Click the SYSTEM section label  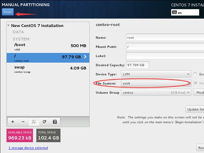click(x=21, y=39)
